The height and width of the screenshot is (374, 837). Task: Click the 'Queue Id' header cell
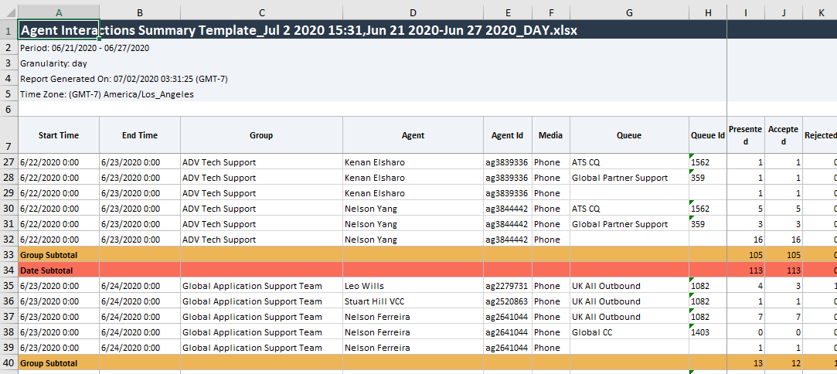coord(708,135)
